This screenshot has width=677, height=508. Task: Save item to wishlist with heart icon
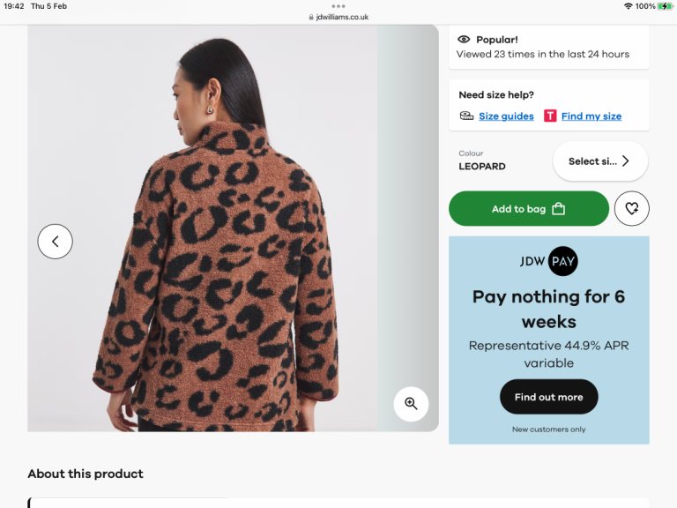coord(631,209)
